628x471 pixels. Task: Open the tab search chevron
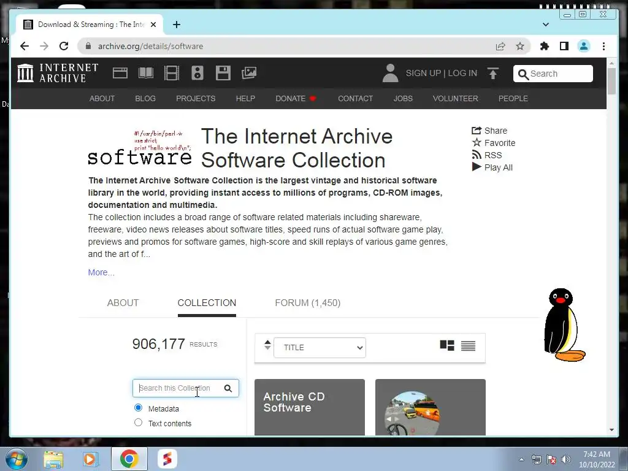[x=545, y=25]
